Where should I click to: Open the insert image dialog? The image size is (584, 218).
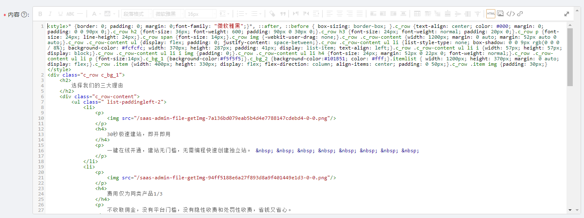(x=500, y=14)
